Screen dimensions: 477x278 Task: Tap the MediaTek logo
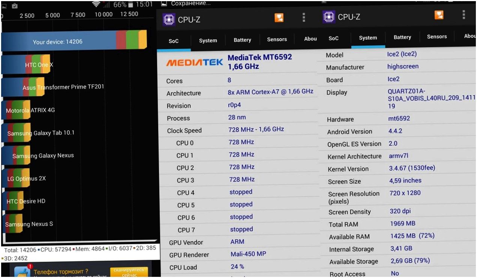click(x=195, y=63)
